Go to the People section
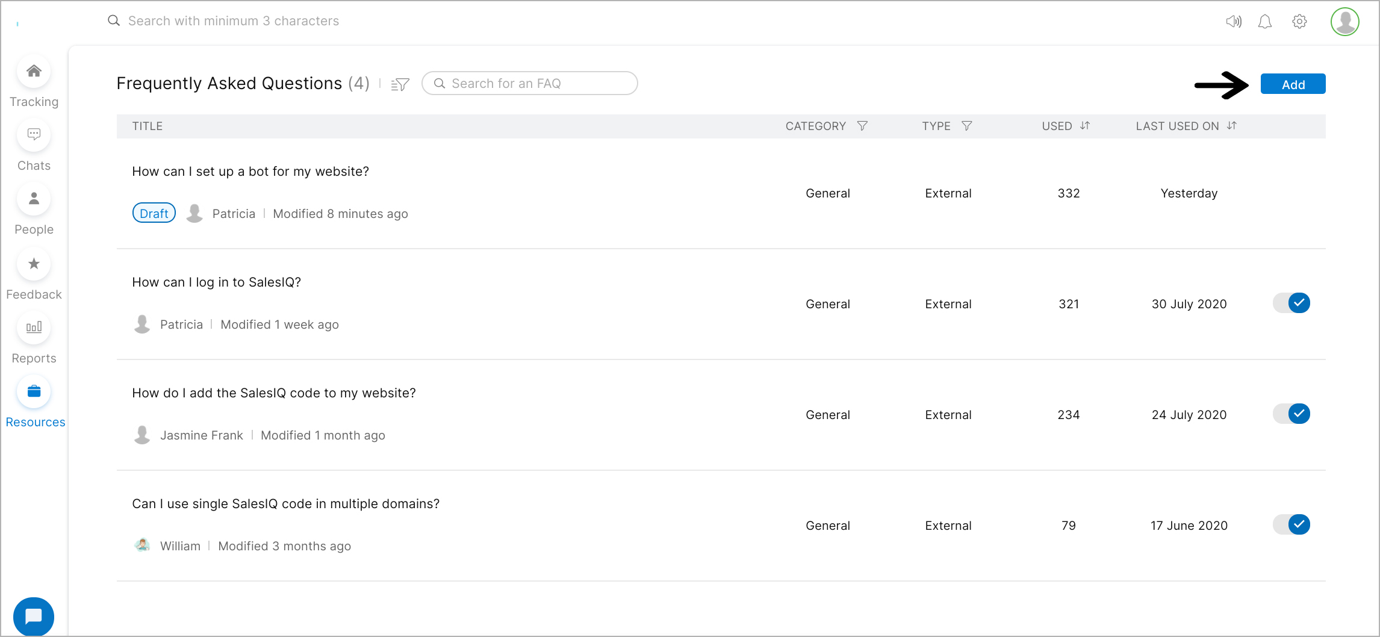1380x637 pixels. tap(34, 199)
